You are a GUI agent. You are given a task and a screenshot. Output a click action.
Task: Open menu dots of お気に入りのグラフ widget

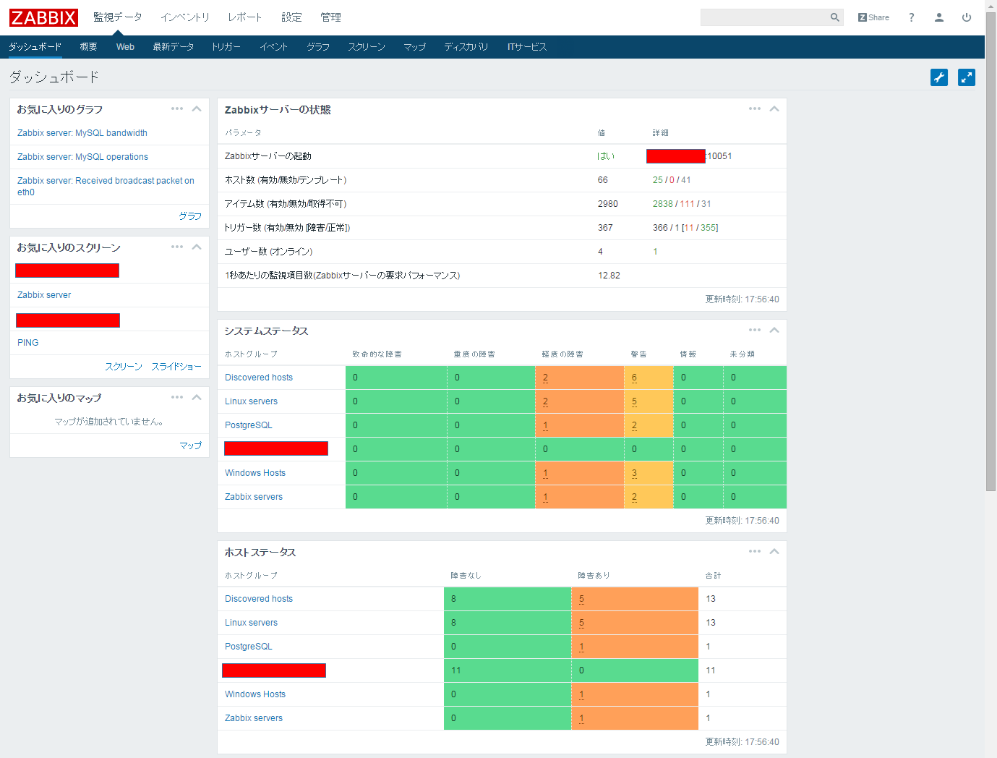pyautogui.click(x=177, y=108)
